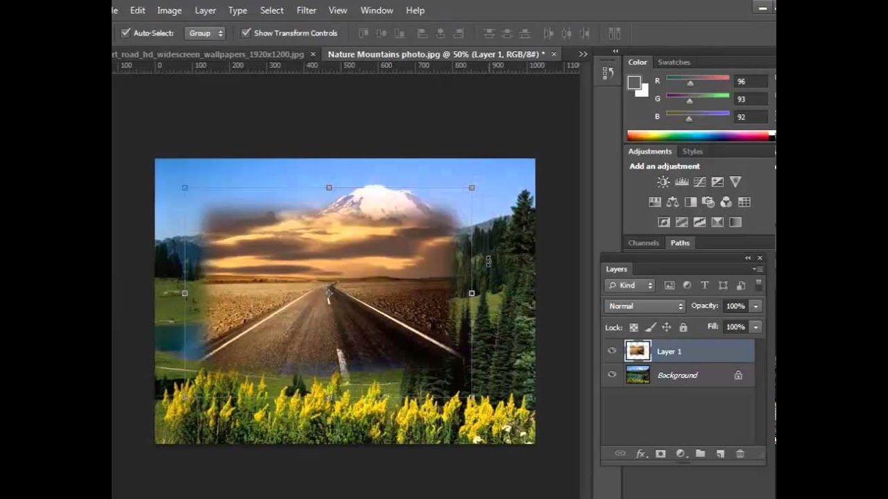Viewport: 888px width, 499px height.
Task: Add a Levels adjustment
Action: pyautogui.click(x=681, y=182)
